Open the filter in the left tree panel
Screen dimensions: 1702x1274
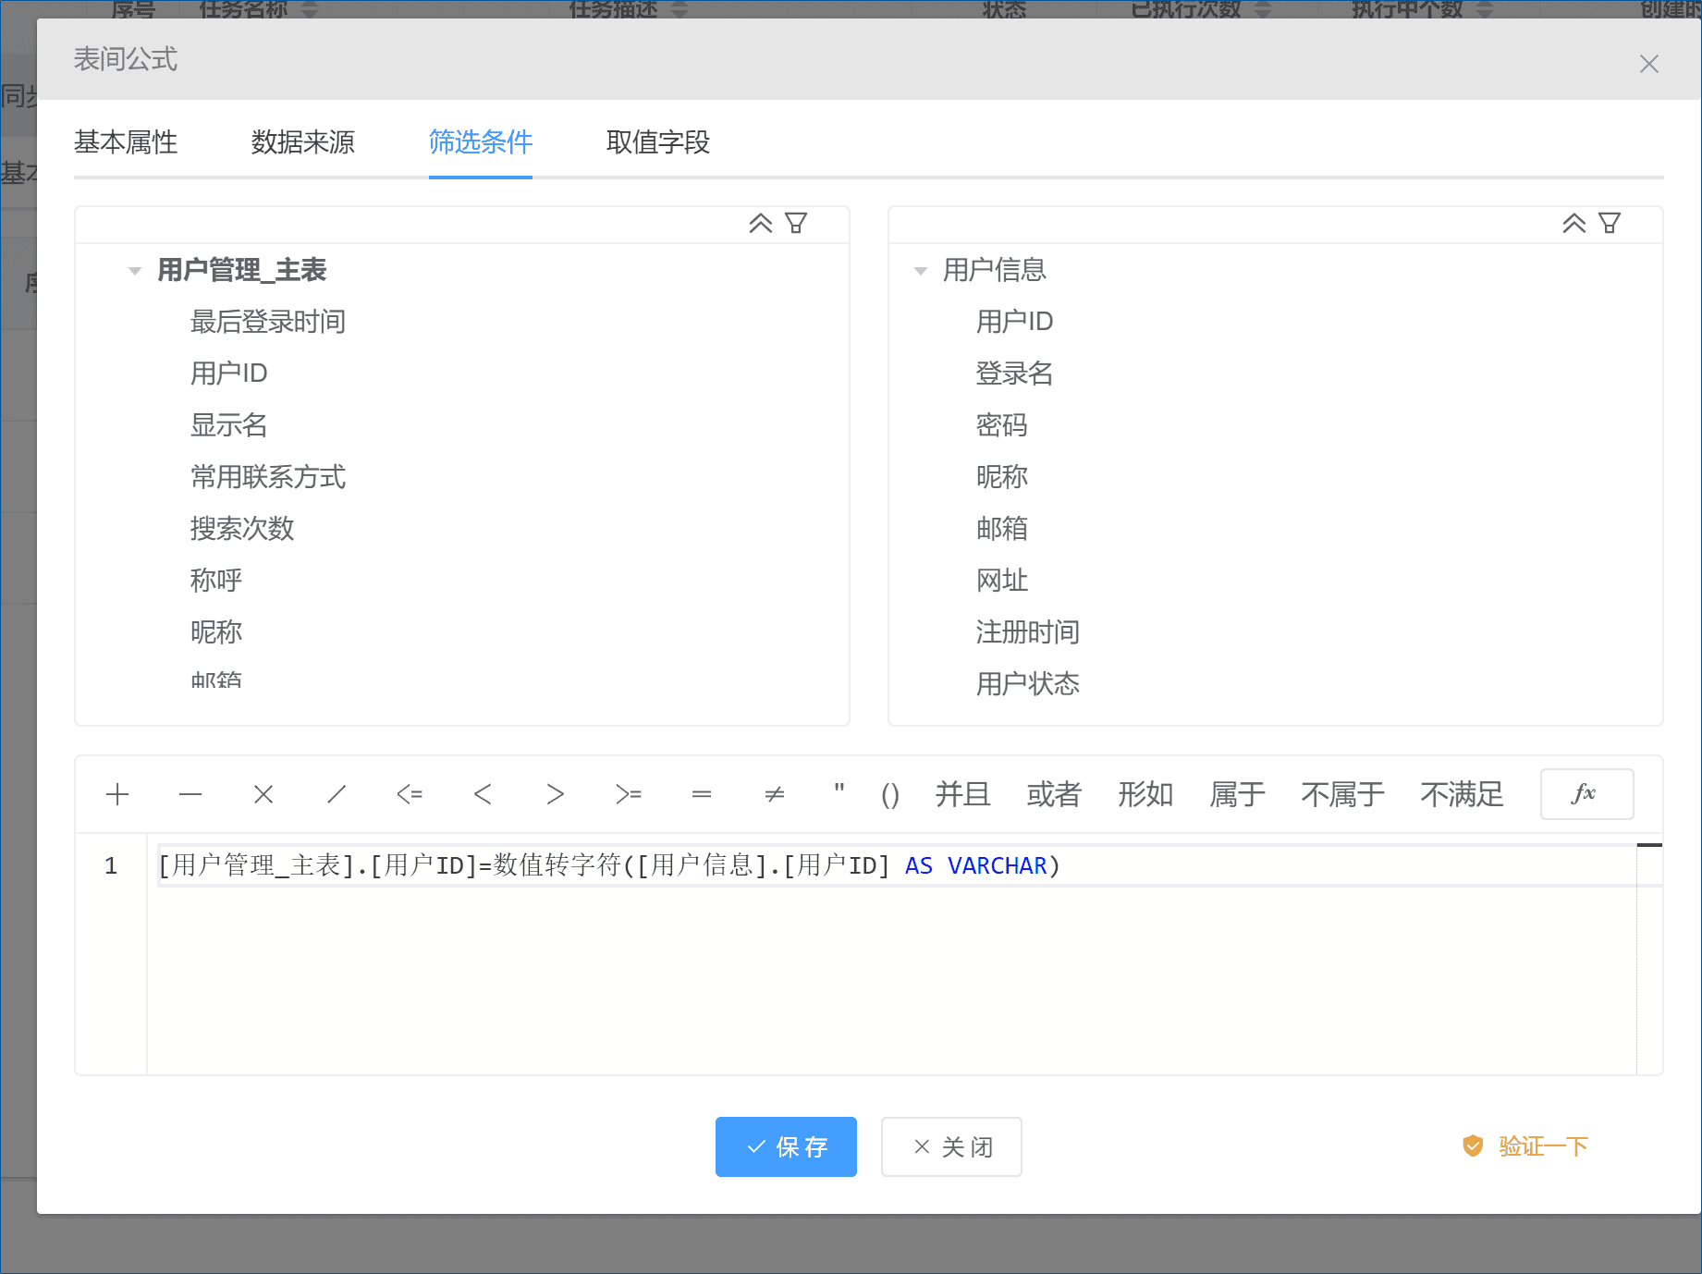[796, 224]
